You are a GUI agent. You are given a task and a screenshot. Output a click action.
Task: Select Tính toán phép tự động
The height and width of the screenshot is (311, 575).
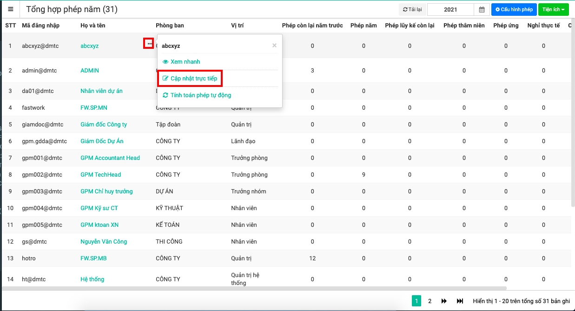200,95
